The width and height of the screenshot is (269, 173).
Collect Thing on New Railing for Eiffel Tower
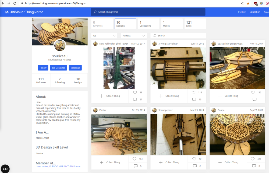(110, 96)
